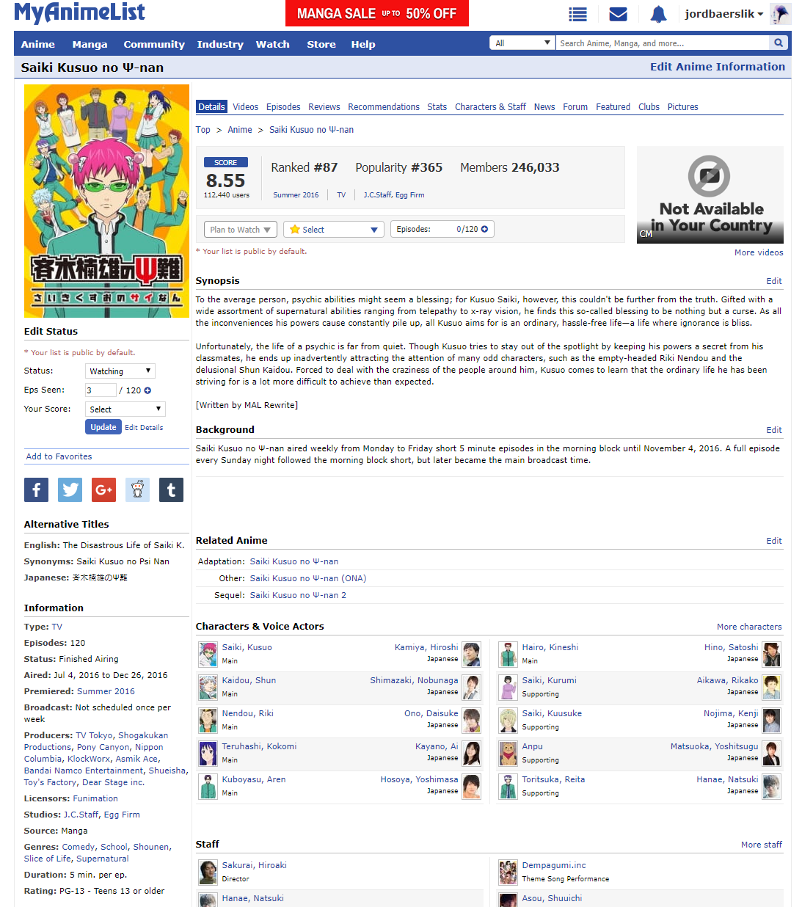This screenshot has width=802, height=907.
Task: Share via Twitter bird icon
Action: point(70,489)
